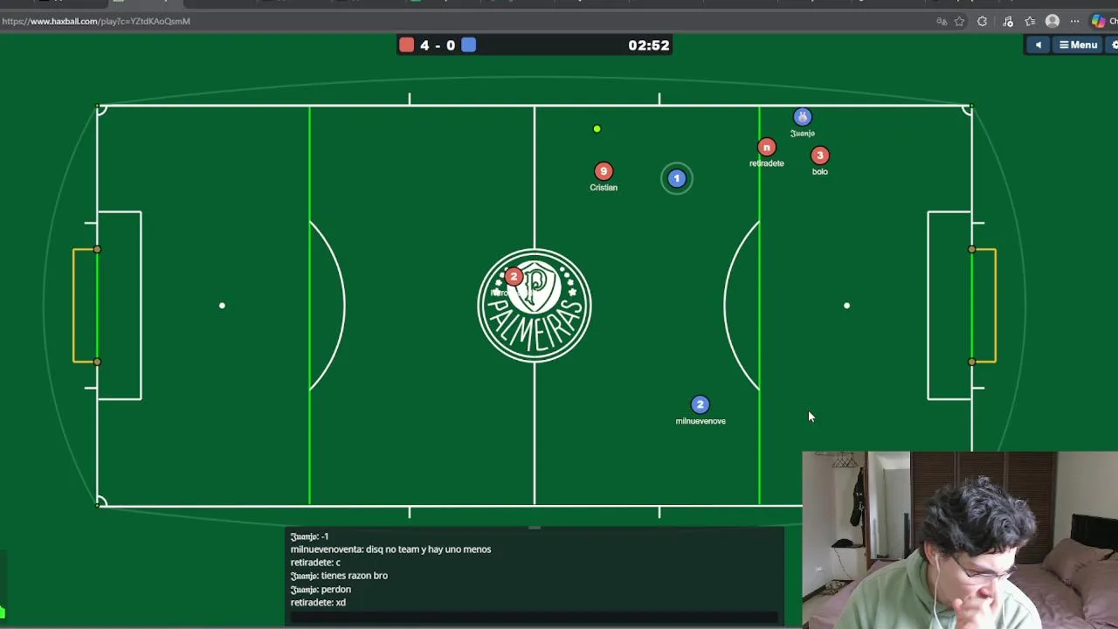Click blue player Juanjo disc

coord(803,116)
